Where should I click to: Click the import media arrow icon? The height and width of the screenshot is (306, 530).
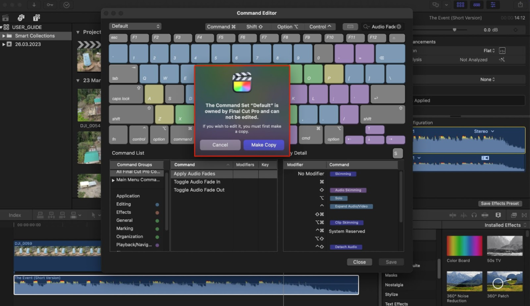[x=34, y=5]
